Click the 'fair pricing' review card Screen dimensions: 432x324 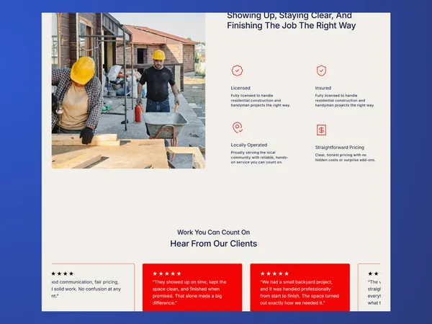pyautogui.click(x=93, y=287)
